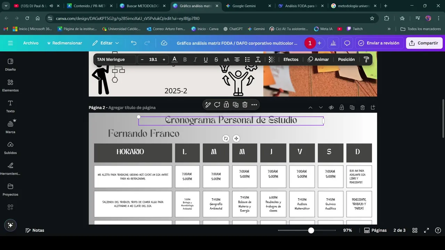This screenshot has width=445, height=250.
Task: Launch the Canva magic assistant sparkle button
Action: (10, 225)
